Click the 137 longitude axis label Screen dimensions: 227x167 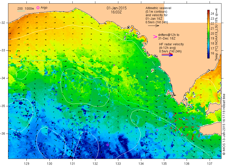pyautogui.click(x=210, y=164)
